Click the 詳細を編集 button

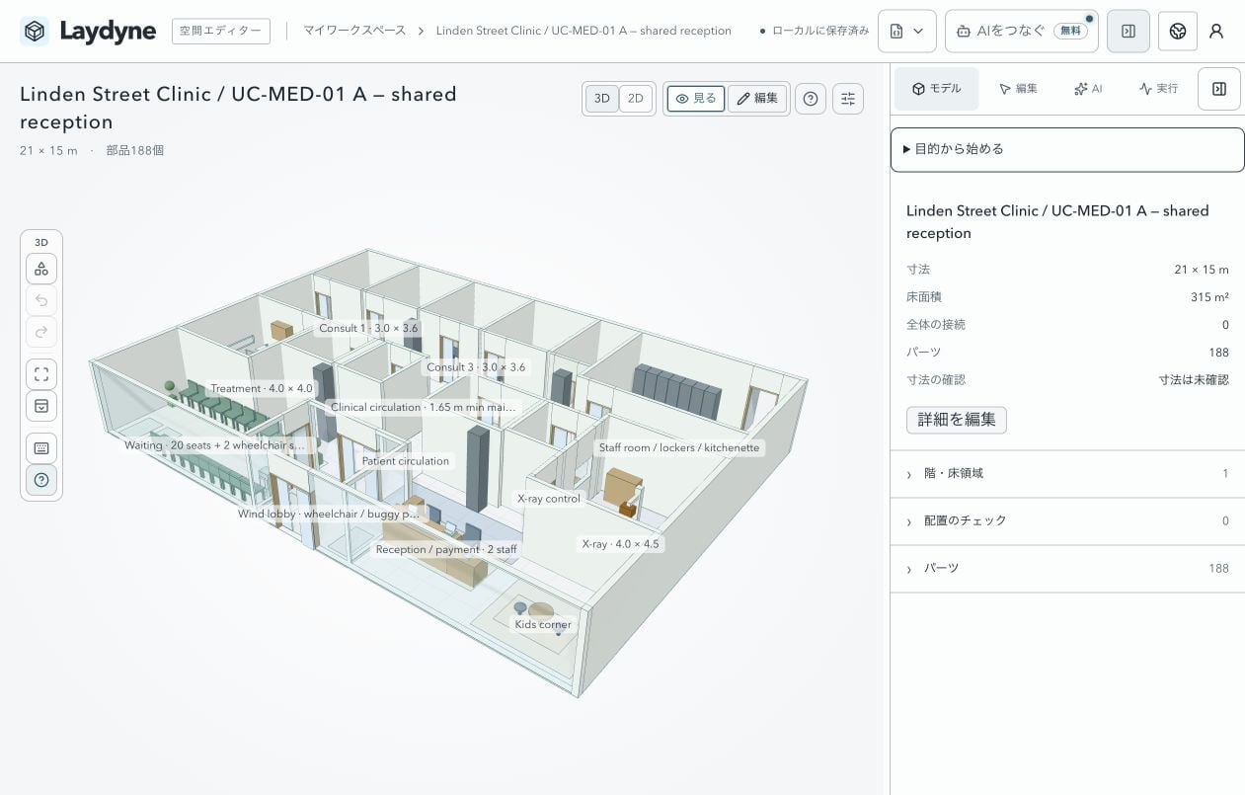(957, 420)
